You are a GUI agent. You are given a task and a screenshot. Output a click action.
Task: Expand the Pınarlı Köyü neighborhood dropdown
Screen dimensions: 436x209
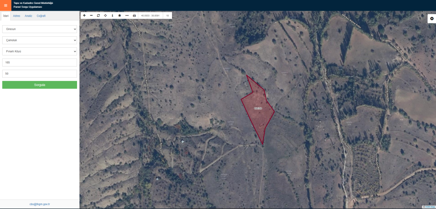click(x=40, y=51)
